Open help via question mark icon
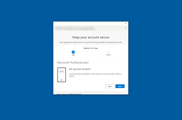Viewport: 182px width, 120px height. [x=125, y=28]
